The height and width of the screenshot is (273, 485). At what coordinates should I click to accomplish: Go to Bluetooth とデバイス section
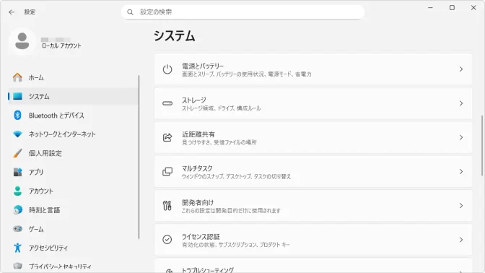click(x=56, y=116)
